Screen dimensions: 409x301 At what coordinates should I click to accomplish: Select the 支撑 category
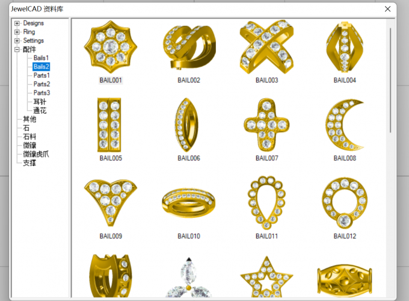tap(29, 163)
